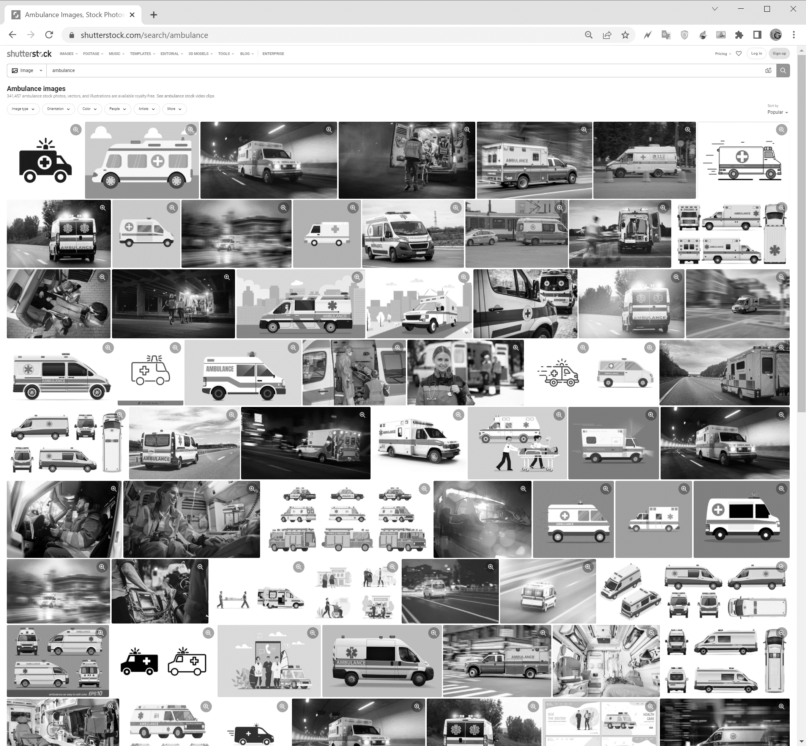Open the Sort by Popular dropdown

pos(777,112)
